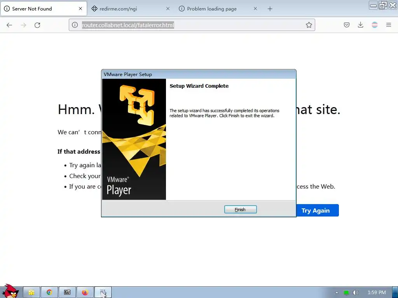The image size is (398, 298).
Task: Open the Firefox hamburger menu
Action: (x=389, y=25)
